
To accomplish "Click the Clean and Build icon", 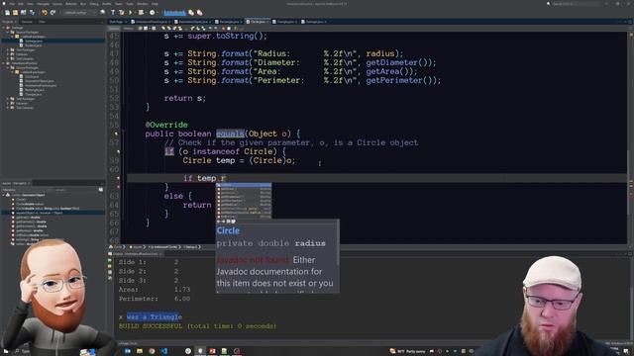I will tap(121, 13).
